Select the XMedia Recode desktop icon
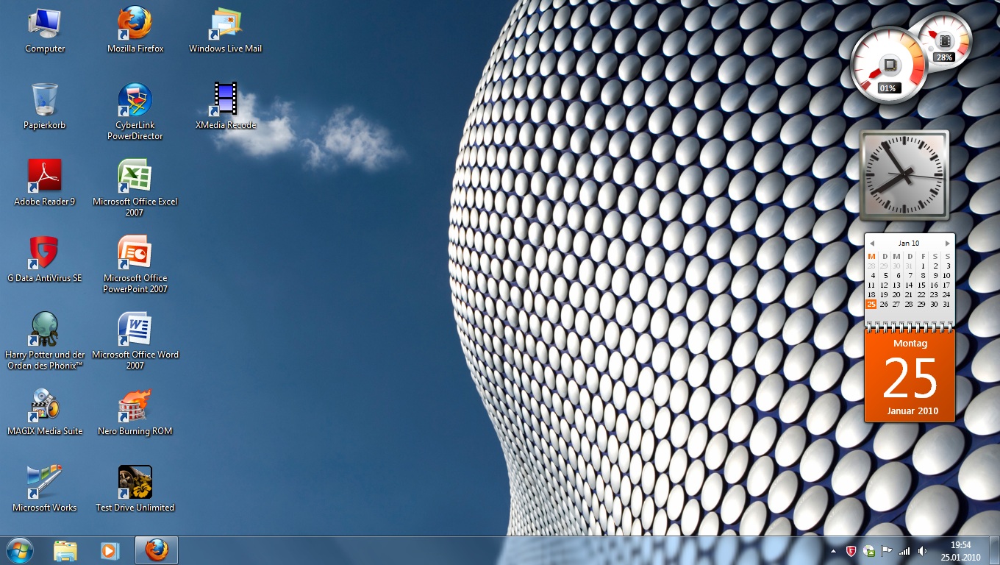Viewport: 1000px width, 565px height. point(226,101)
